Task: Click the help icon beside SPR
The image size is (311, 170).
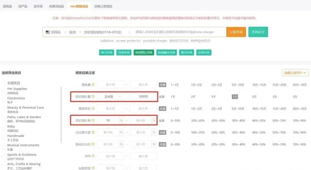Action: tap(93, 156)
